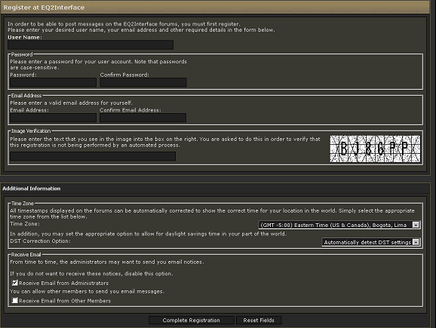
Task: Click the 'Register at EQ2Interface' title
Action: (44, 8)
